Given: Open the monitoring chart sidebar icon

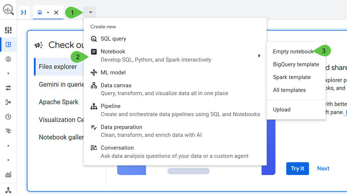Looking at the screenshot, I should pos(8,175).
